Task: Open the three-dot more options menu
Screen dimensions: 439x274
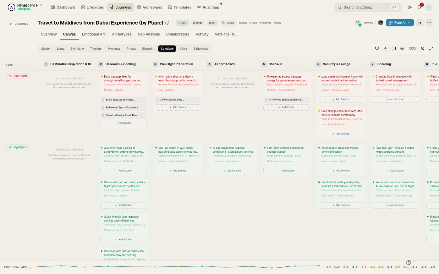Action: pyautogui.click(x=429, y=23)
